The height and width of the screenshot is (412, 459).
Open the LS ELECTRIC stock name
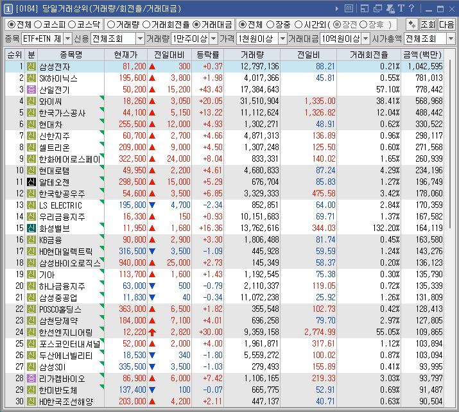[60, 205]
